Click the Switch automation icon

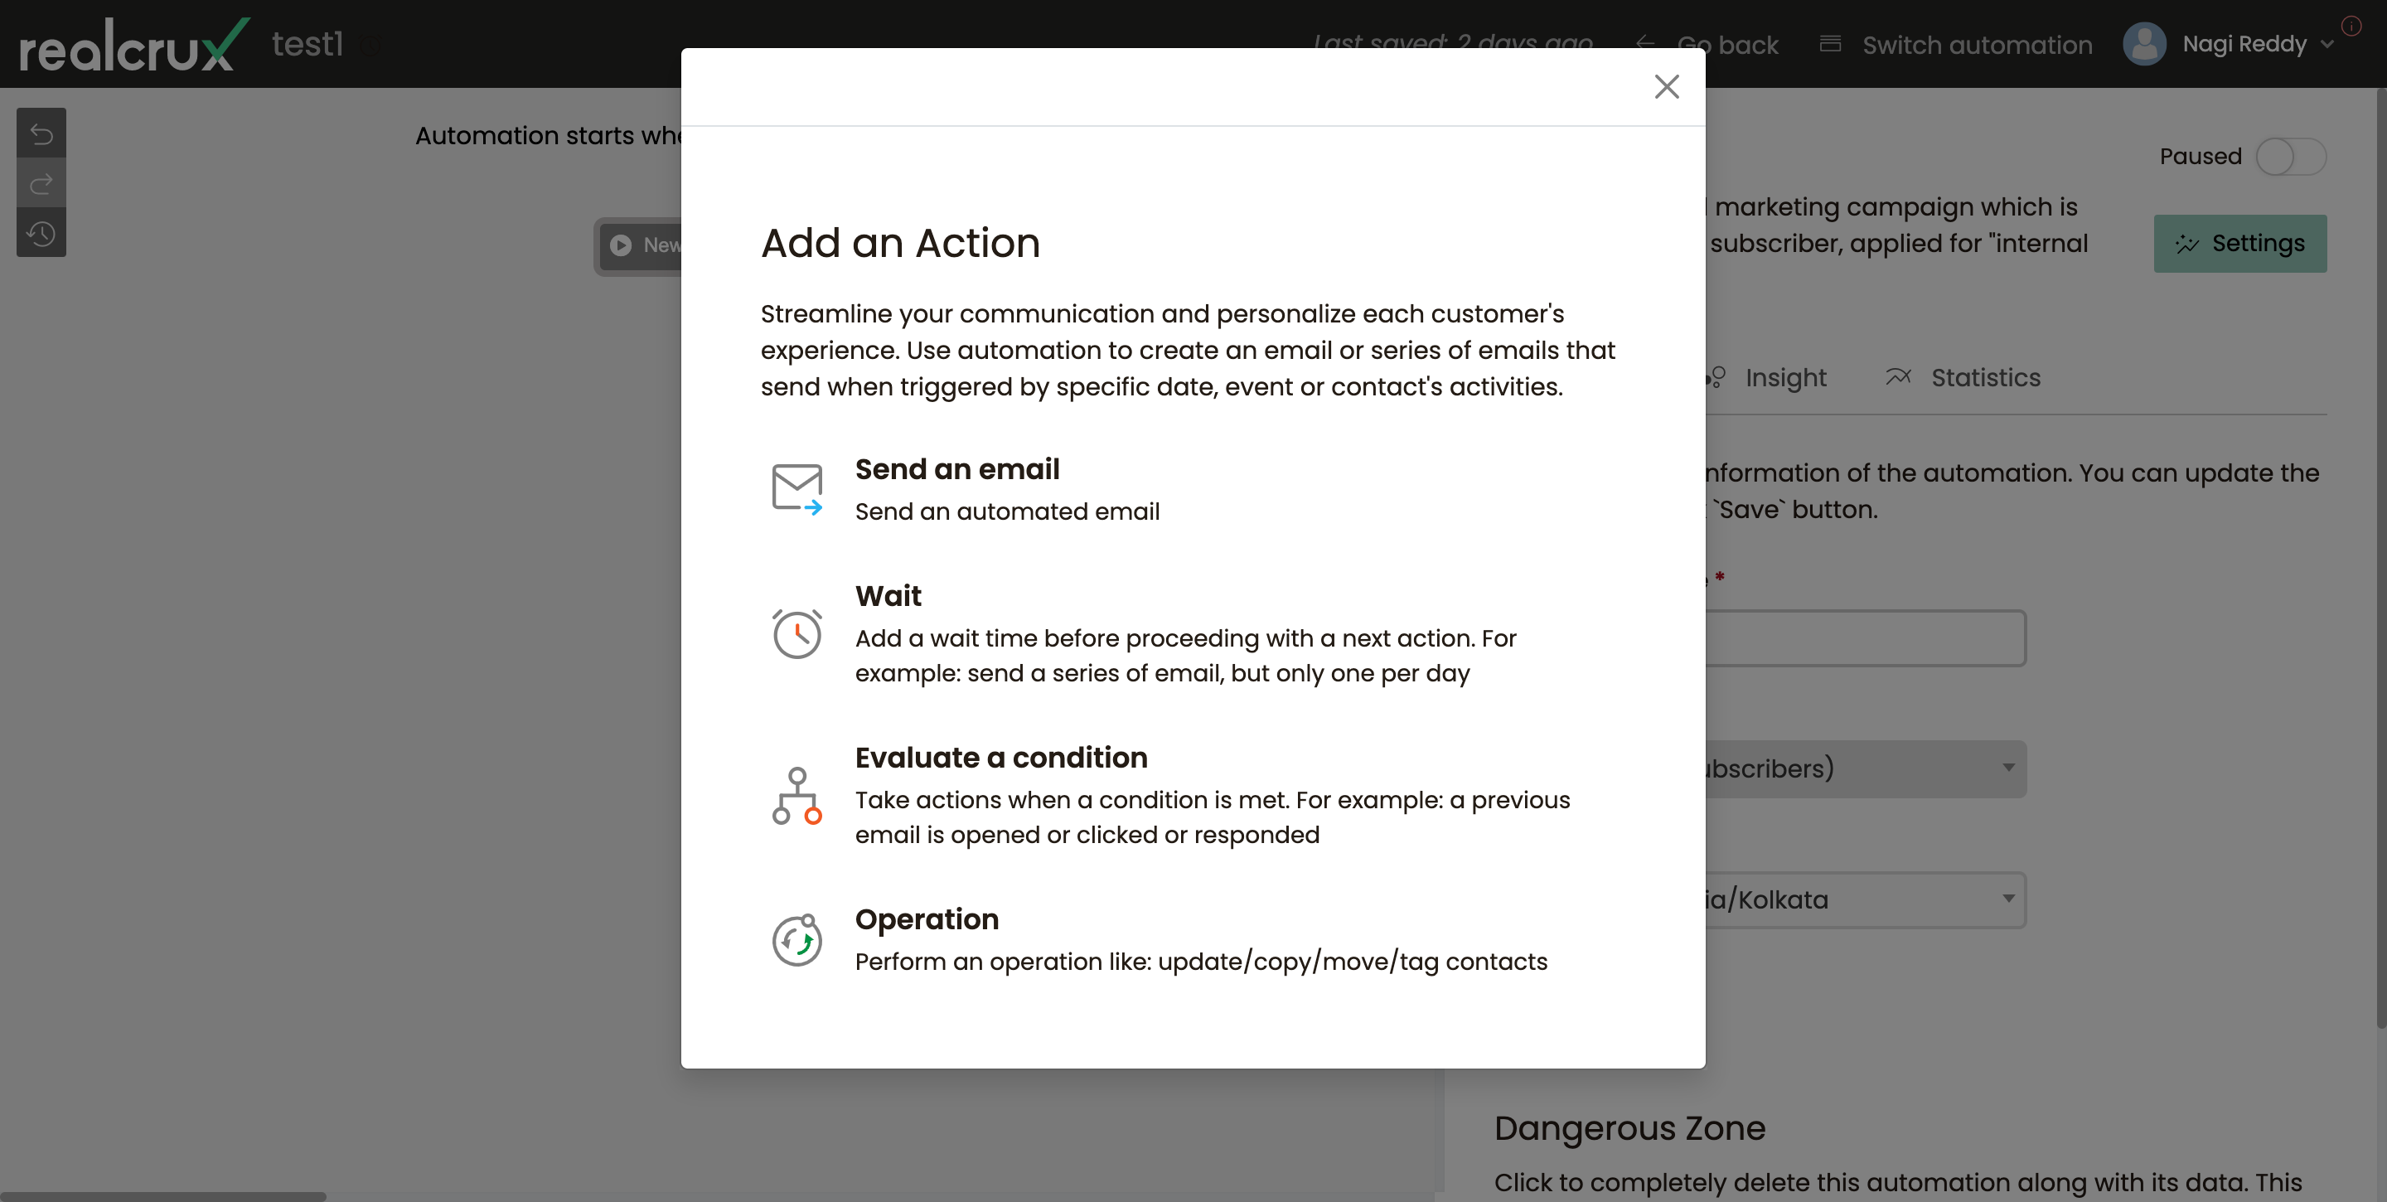pos(1830,44)
